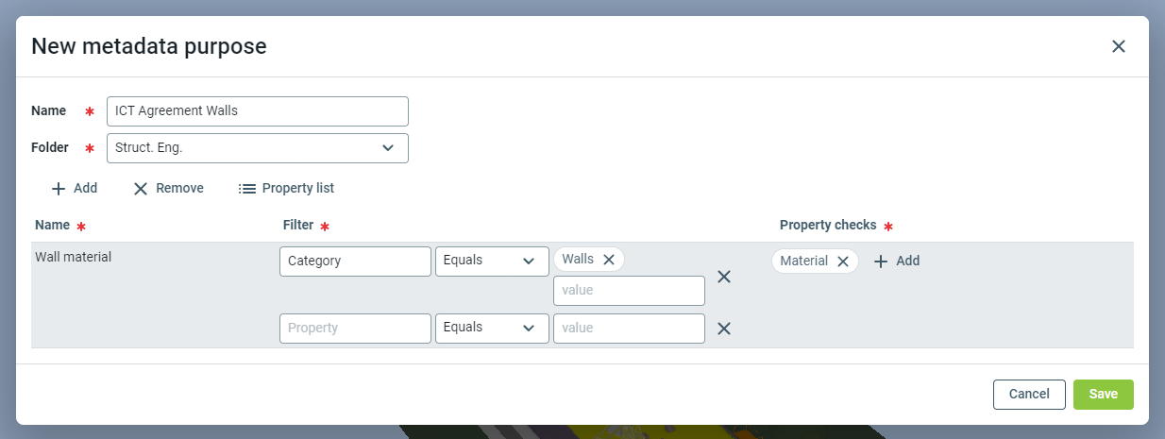
Task: Open Equals operator dropdown for Category filter
Action: point(492,262)
